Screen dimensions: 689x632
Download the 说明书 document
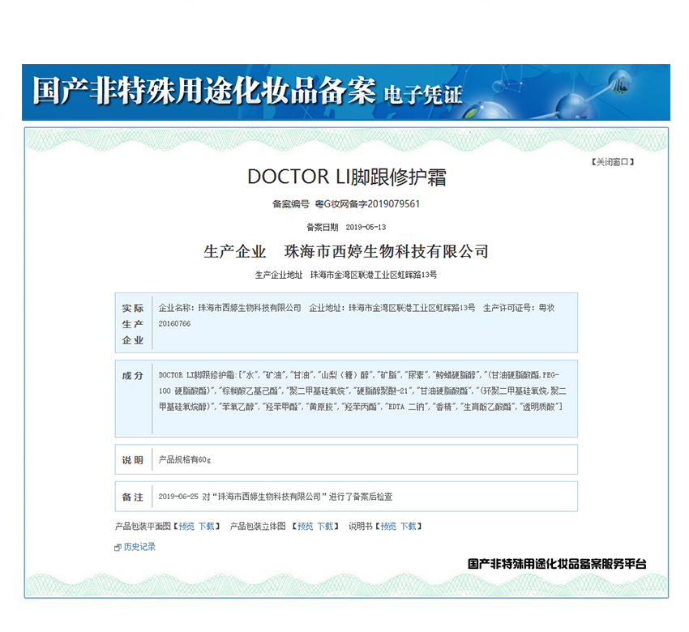(x=408, y=526)
